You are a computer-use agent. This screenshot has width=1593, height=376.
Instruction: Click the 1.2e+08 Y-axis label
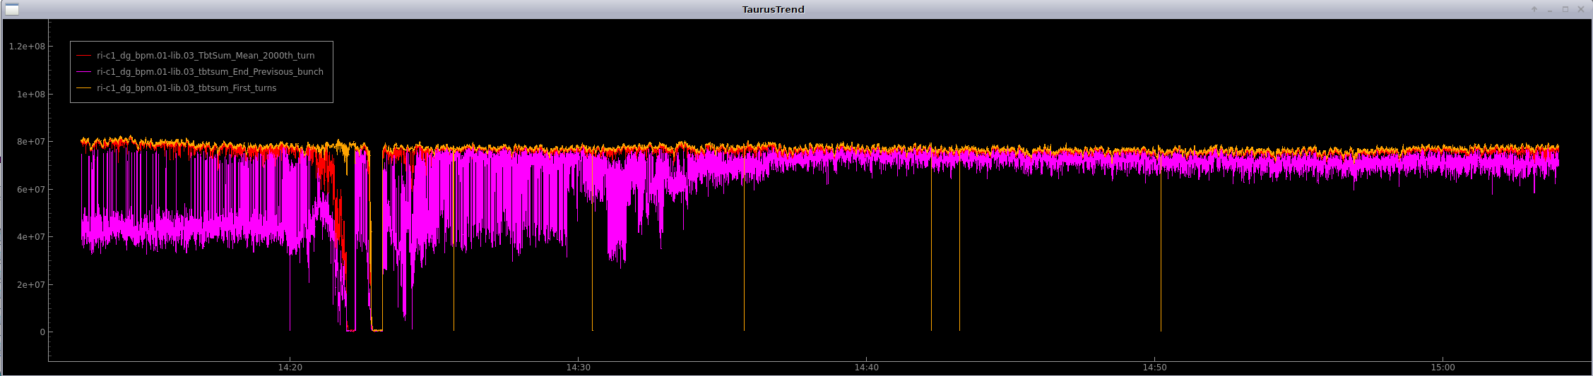(x=27, y=47)
